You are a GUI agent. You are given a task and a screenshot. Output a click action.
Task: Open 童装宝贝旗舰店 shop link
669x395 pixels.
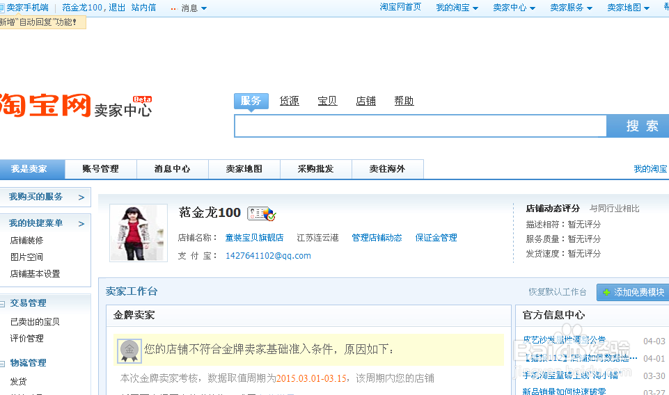pos(254,238)
